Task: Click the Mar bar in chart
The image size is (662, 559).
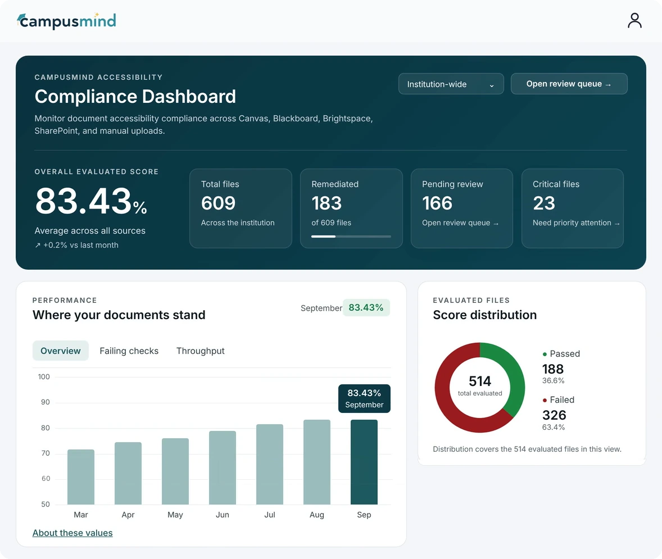Action: pos(80,477)
